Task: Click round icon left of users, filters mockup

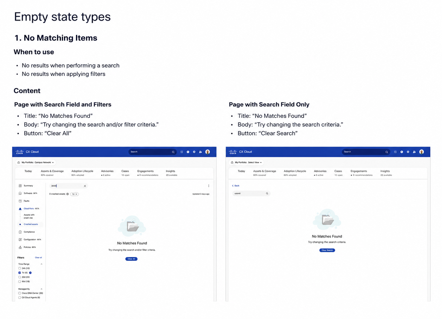Action: pyautogui.click(x=194, y=152)
